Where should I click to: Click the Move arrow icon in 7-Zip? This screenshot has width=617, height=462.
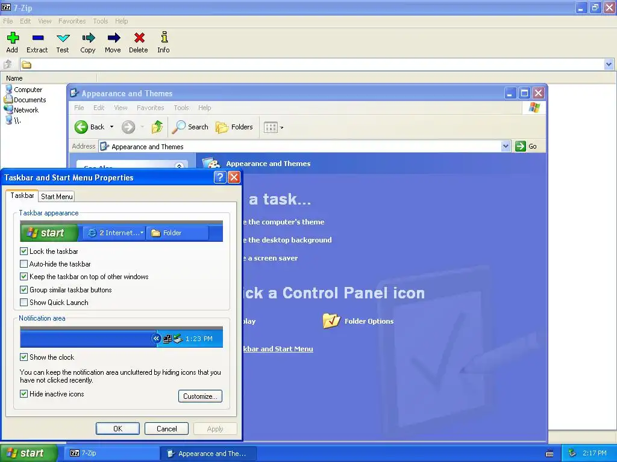[x=113, y=38]
